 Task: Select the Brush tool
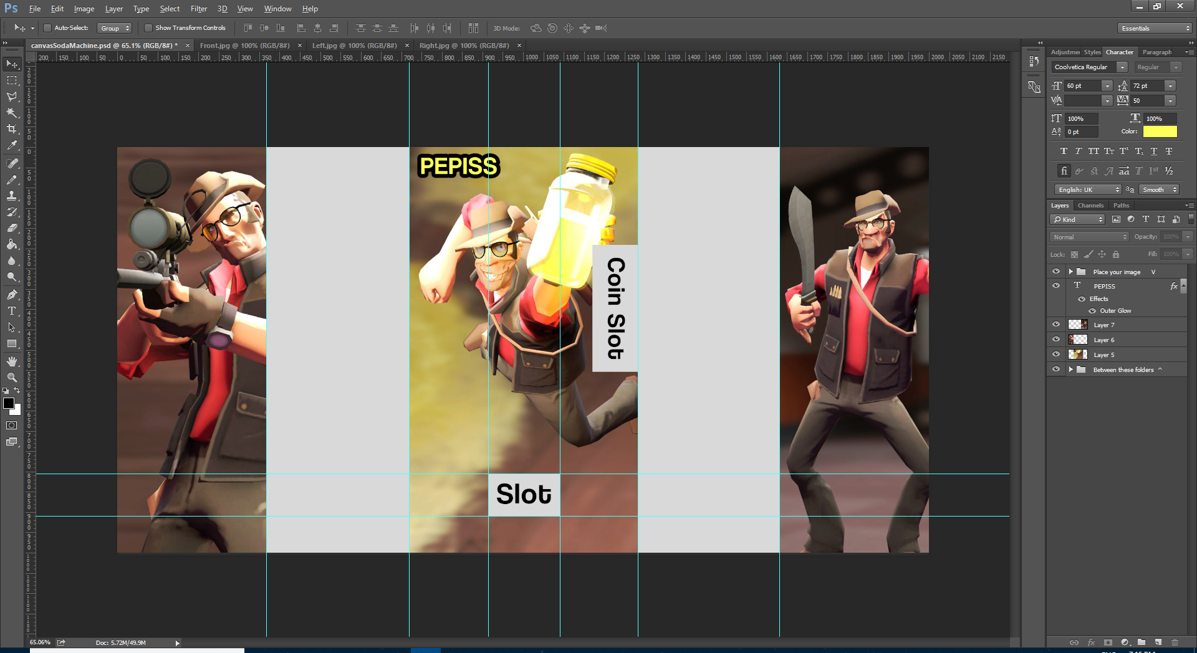pyautogui.click(x=12, y=179)
